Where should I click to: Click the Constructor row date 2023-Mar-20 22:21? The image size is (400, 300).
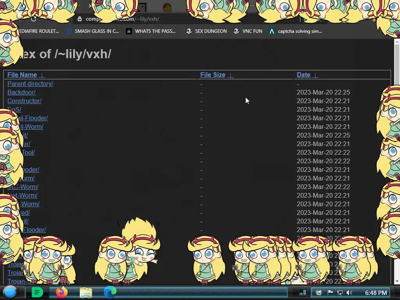tap(323, 101)
